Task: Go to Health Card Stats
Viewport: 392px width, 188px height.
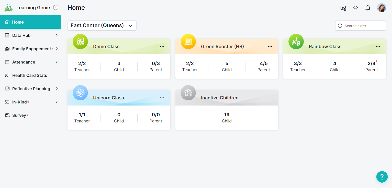Action: point(30,75)
